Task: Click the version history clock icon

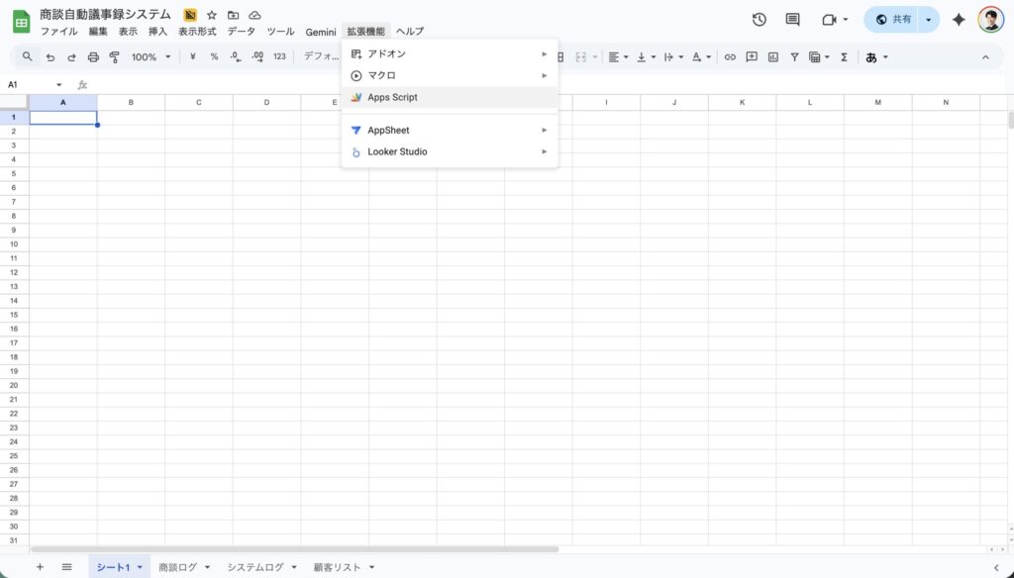Action: coord(760,20)
